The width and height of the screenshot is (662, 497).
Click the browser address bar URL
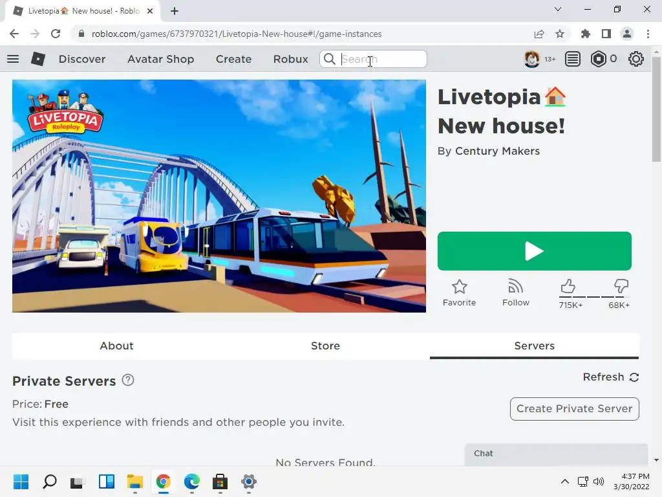237,34
